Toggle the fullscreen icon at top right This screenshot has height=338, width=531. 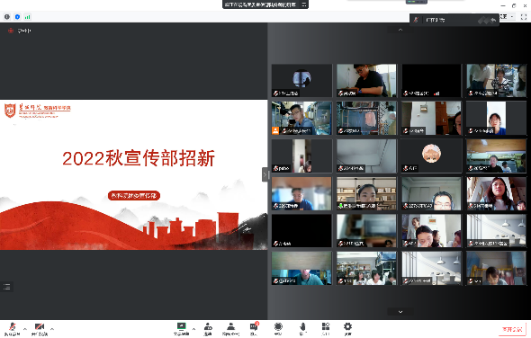click(523, 17)
